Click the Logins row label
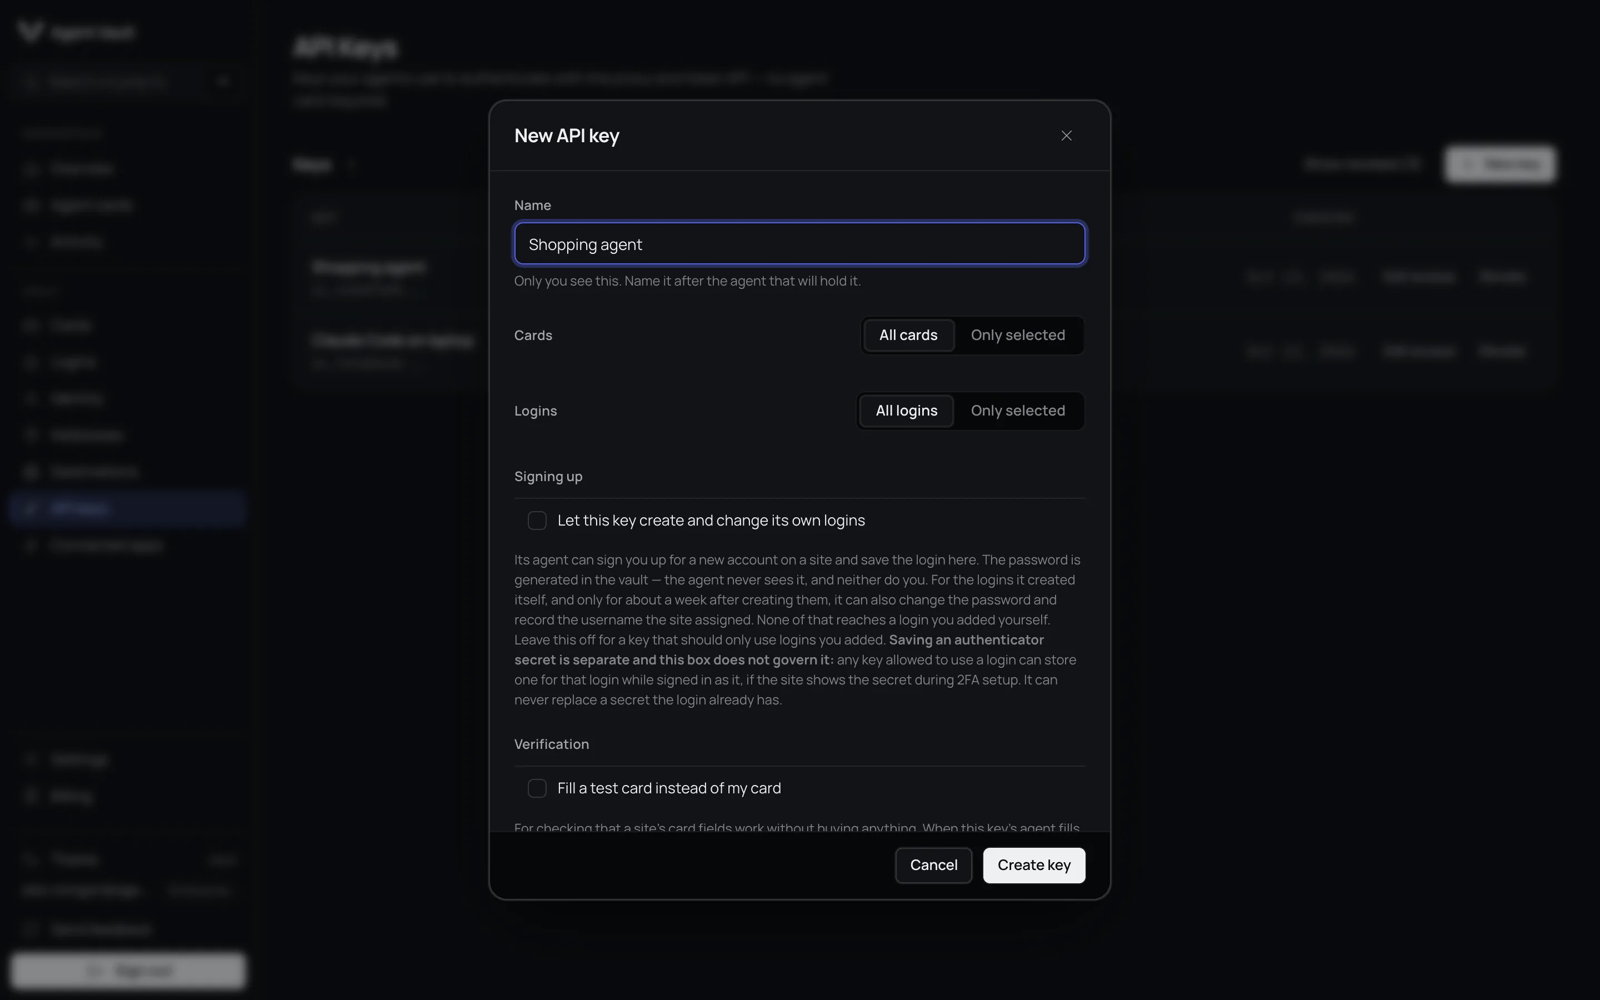Viewport: 1600px width, 1000px height. [536, 411]
